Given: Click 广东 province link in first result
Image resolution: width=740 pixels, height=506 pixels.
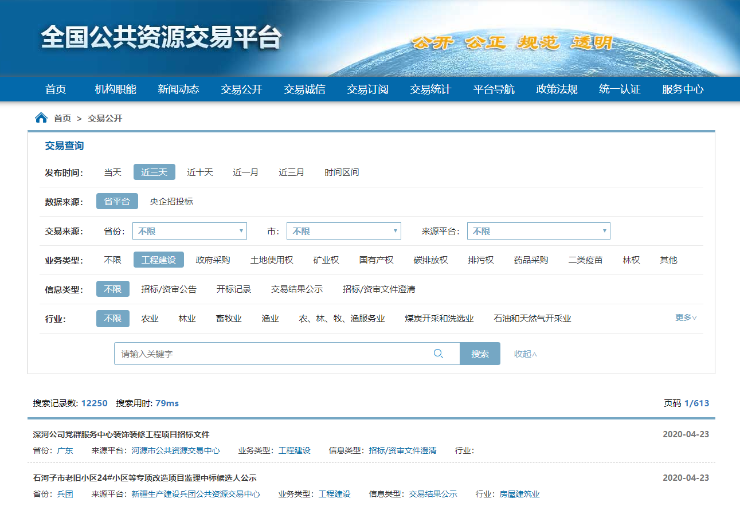Looking at the screenshot, I should tap(65, 450).
